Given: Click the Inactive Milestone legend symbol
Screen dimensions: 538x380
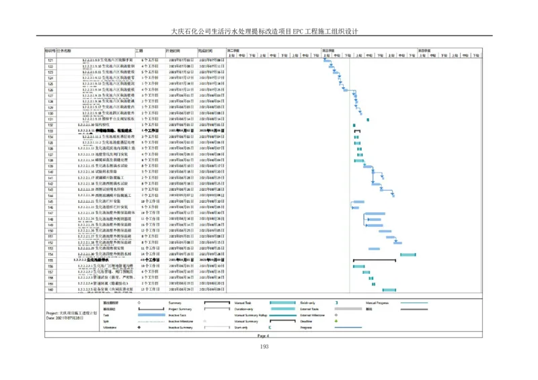Looking at the screenshot, I should click(204, 321).
